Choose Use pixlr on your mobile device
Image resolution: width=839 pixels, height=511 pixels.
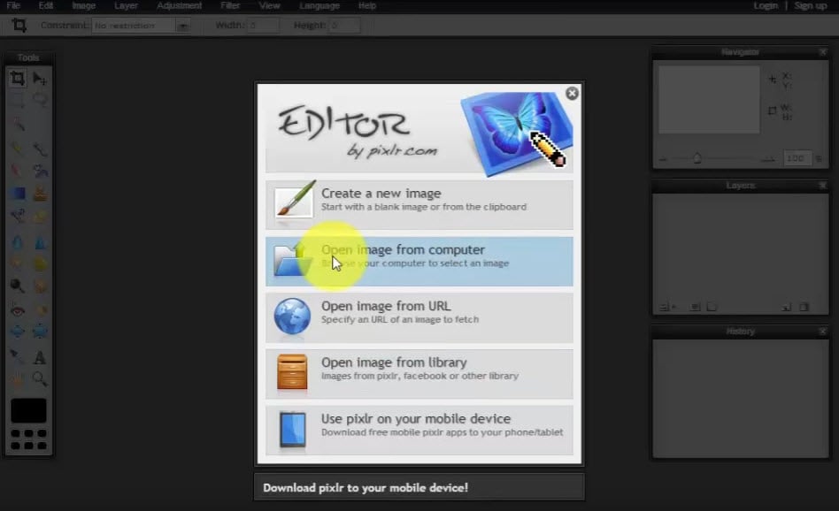click(419, 431)
